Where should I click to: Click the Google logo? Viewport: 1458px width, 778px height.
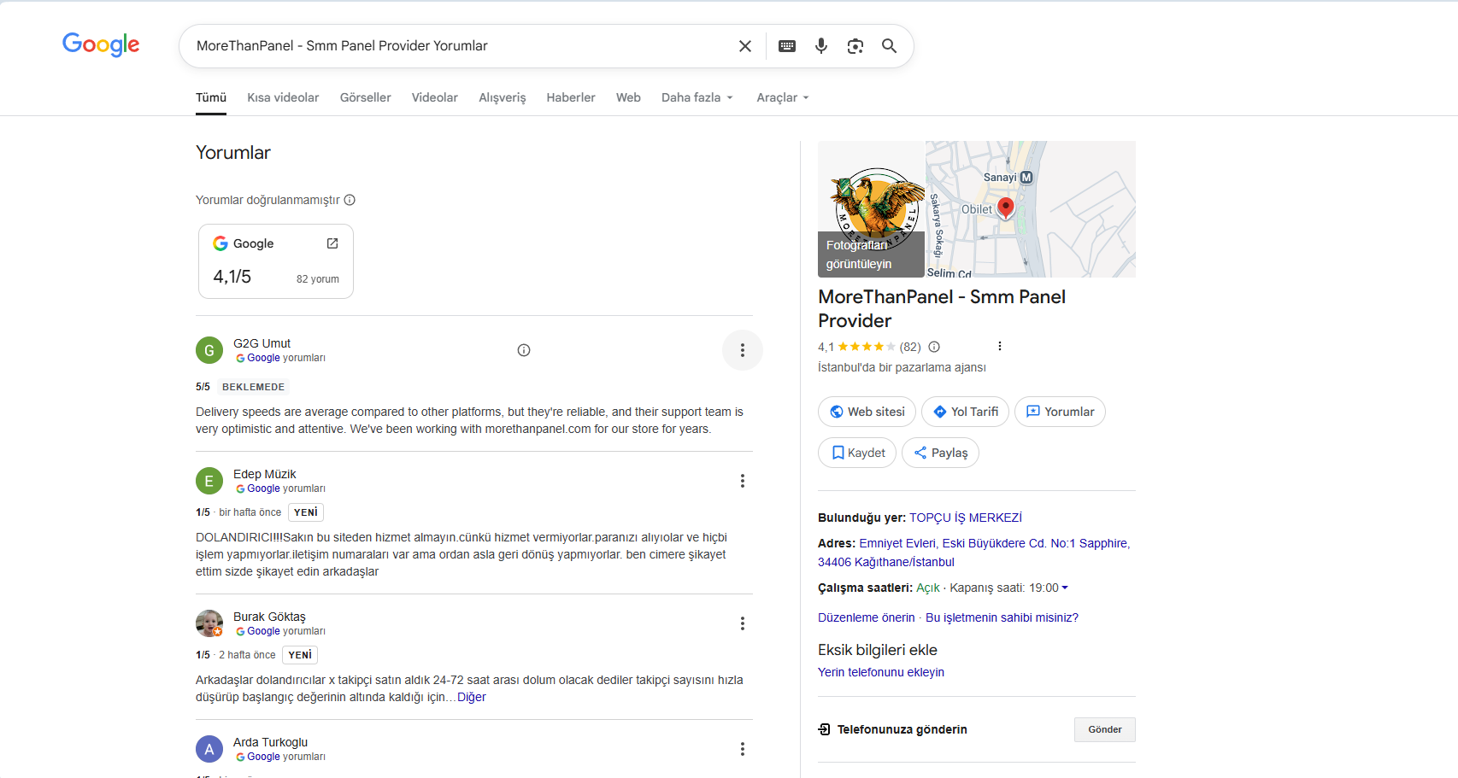click(x=101, y=44)
